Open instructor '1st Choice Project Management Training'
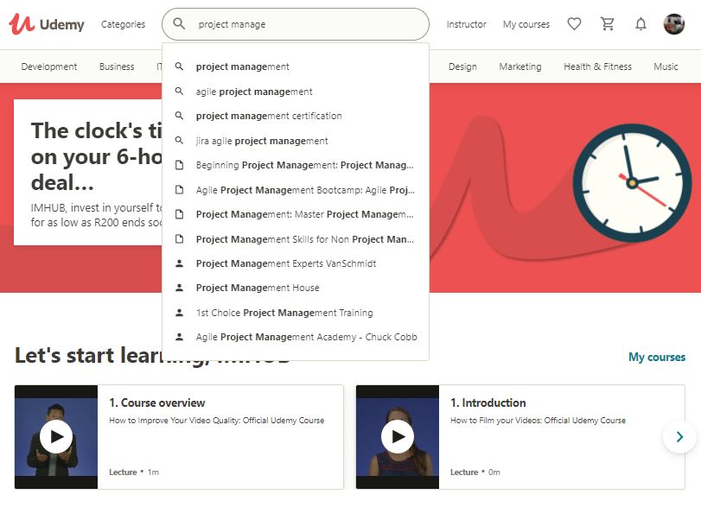The width and height of the screenshot is (701, 526). (x=296, y=313)
